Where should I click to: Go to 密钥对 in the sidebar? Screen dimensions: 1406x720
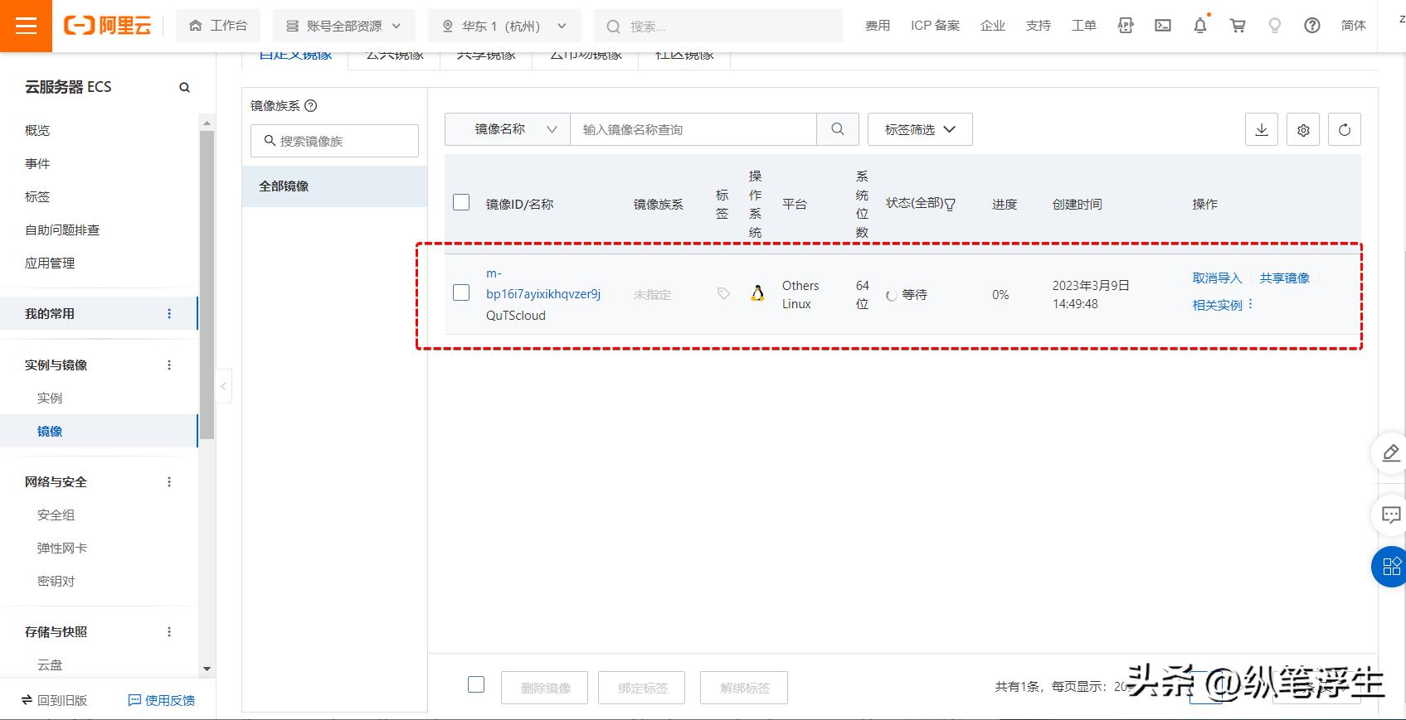tap(56, 581)
